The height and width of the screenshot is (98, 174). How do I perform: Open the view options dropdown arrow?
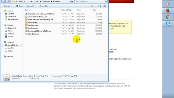point(95,6)
